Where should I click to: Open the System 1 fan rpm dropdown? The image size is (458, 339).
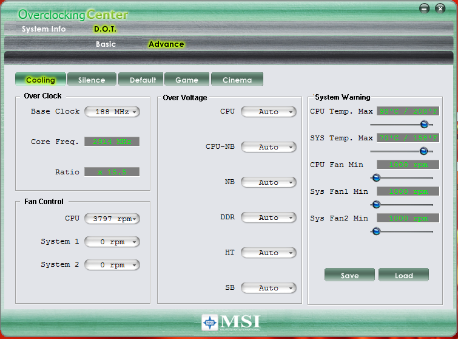[x=112, y=242]
